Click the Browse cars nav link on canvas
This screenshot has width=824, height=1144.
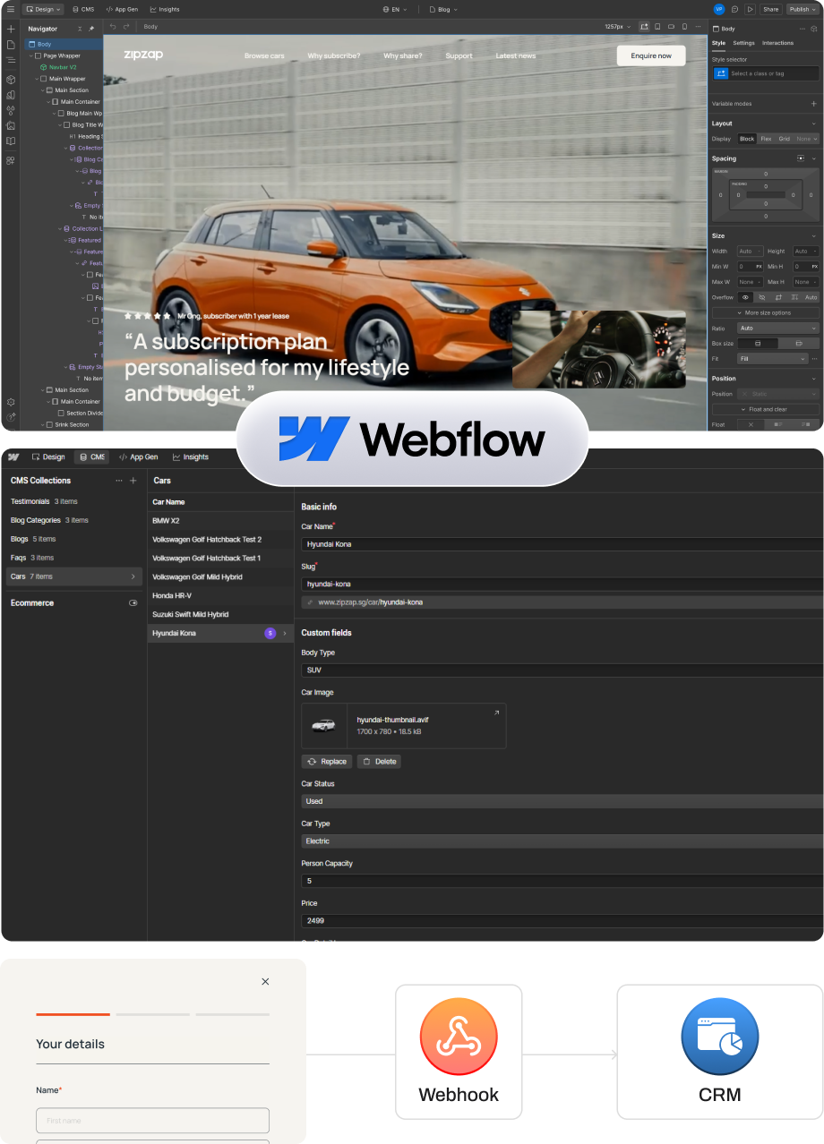[x=264, y=55]
